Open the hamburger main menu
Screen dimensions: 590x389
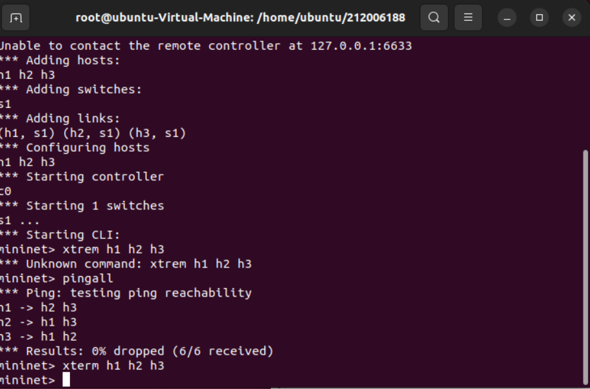point(468,17)
